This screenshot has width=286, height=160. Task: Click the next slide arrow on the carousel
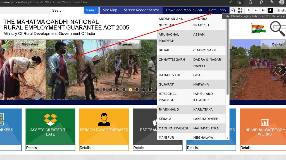(x=280, y=70)
